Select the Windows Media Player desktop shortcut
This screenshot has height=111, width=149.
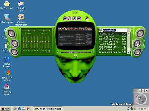(21, 20)
